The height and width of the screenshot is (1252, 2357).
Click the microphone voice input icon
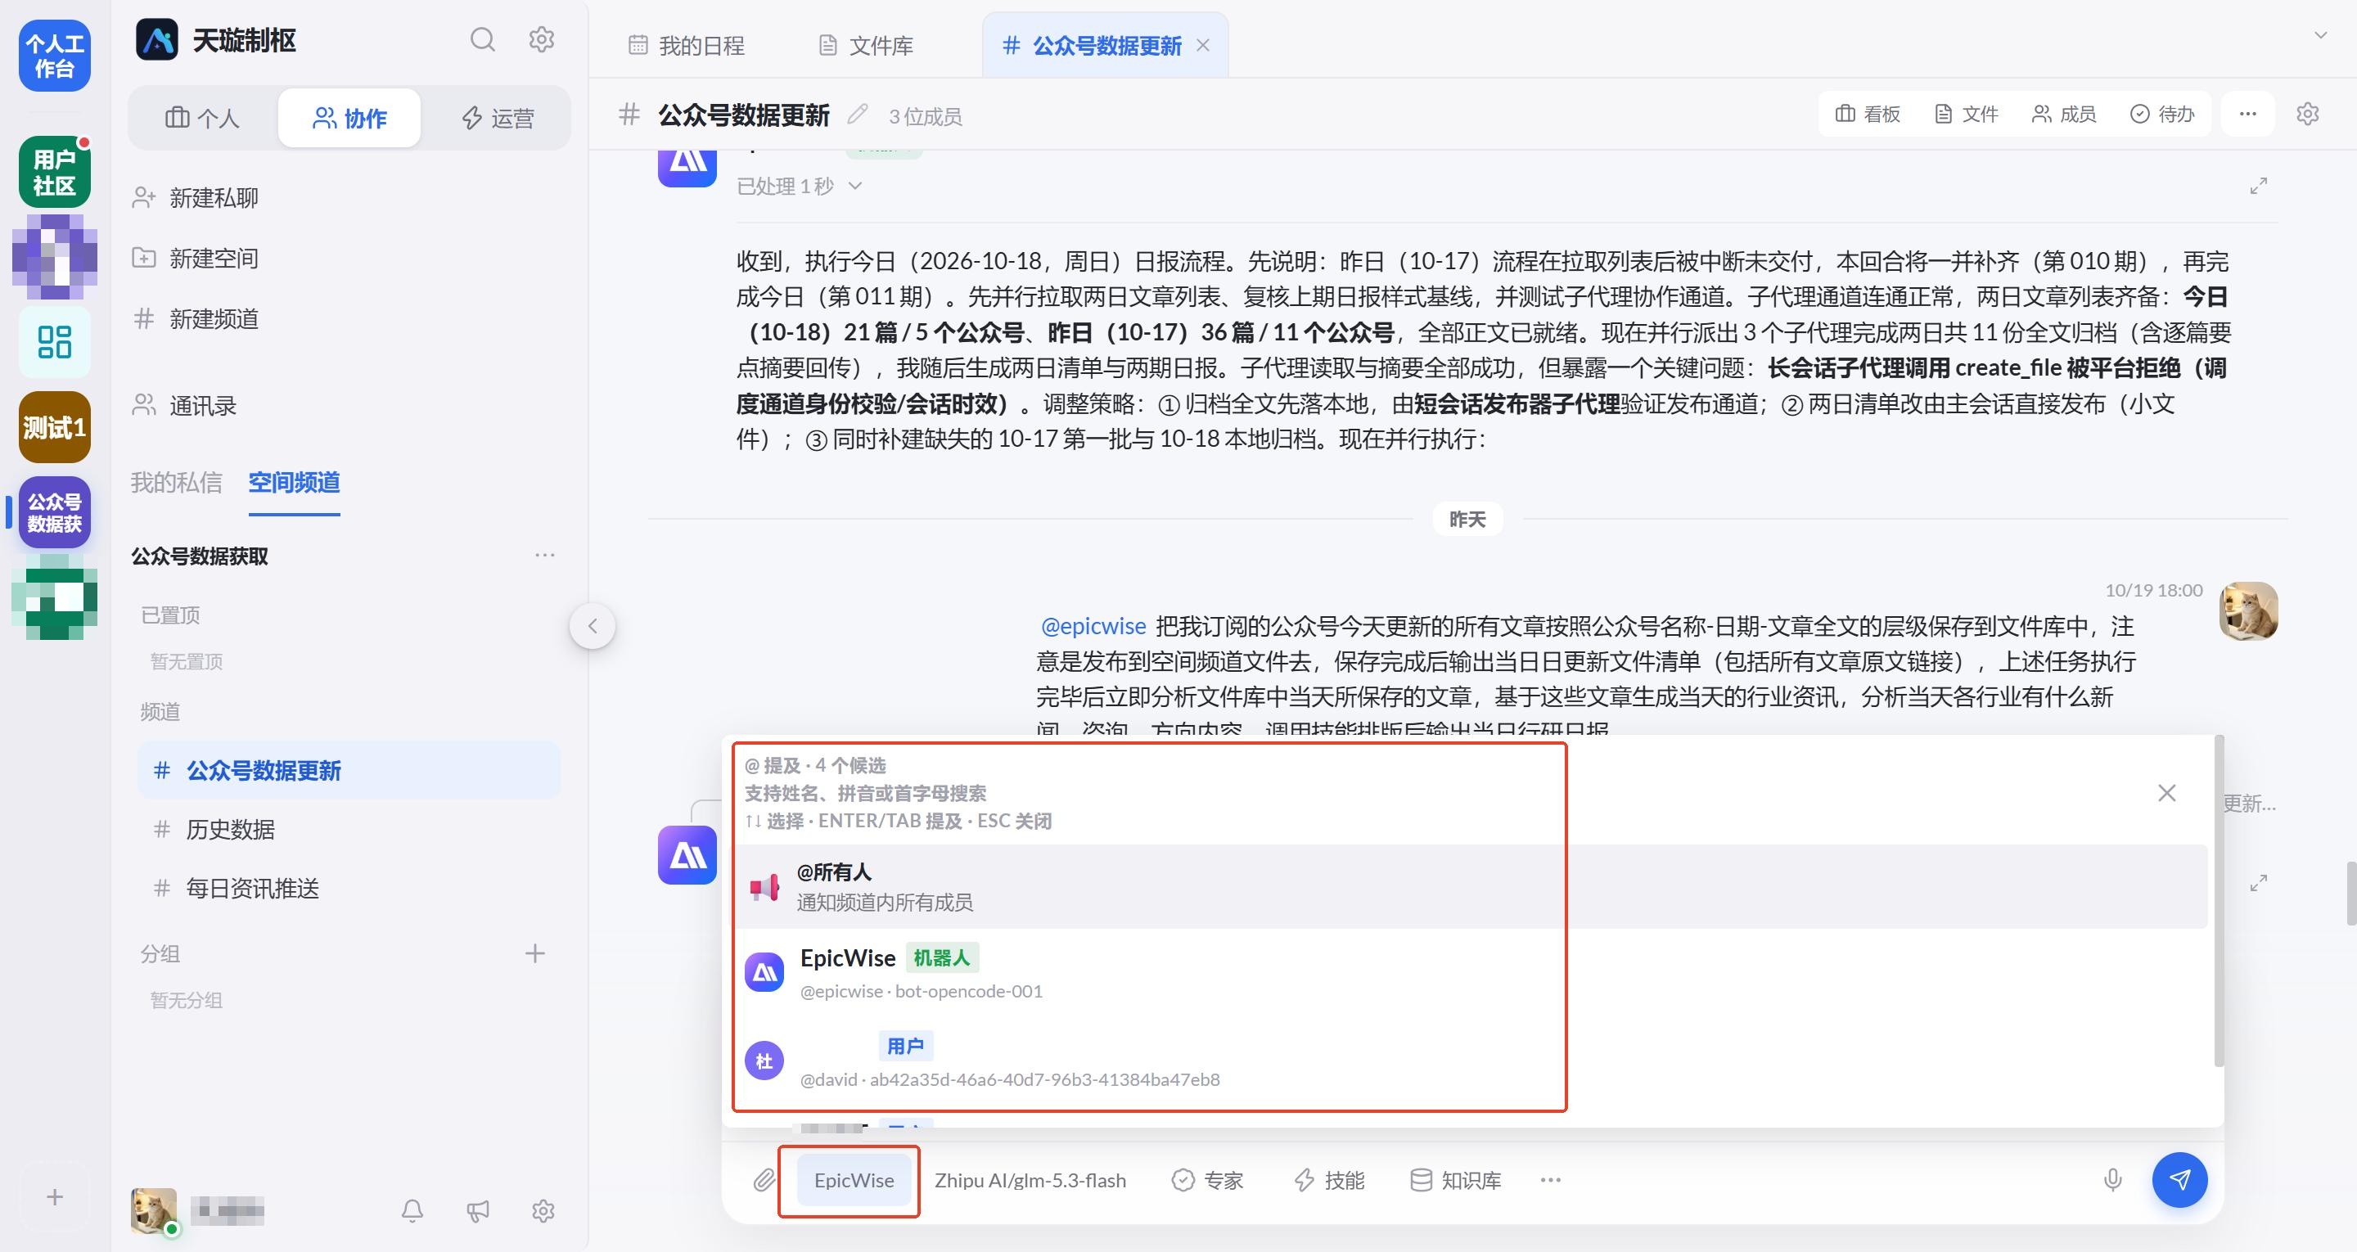pyautogui.click(x=2112, y=1181)
